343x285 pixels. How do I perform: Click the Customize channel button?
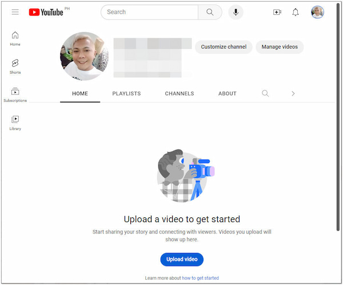[x=224, y=47]
